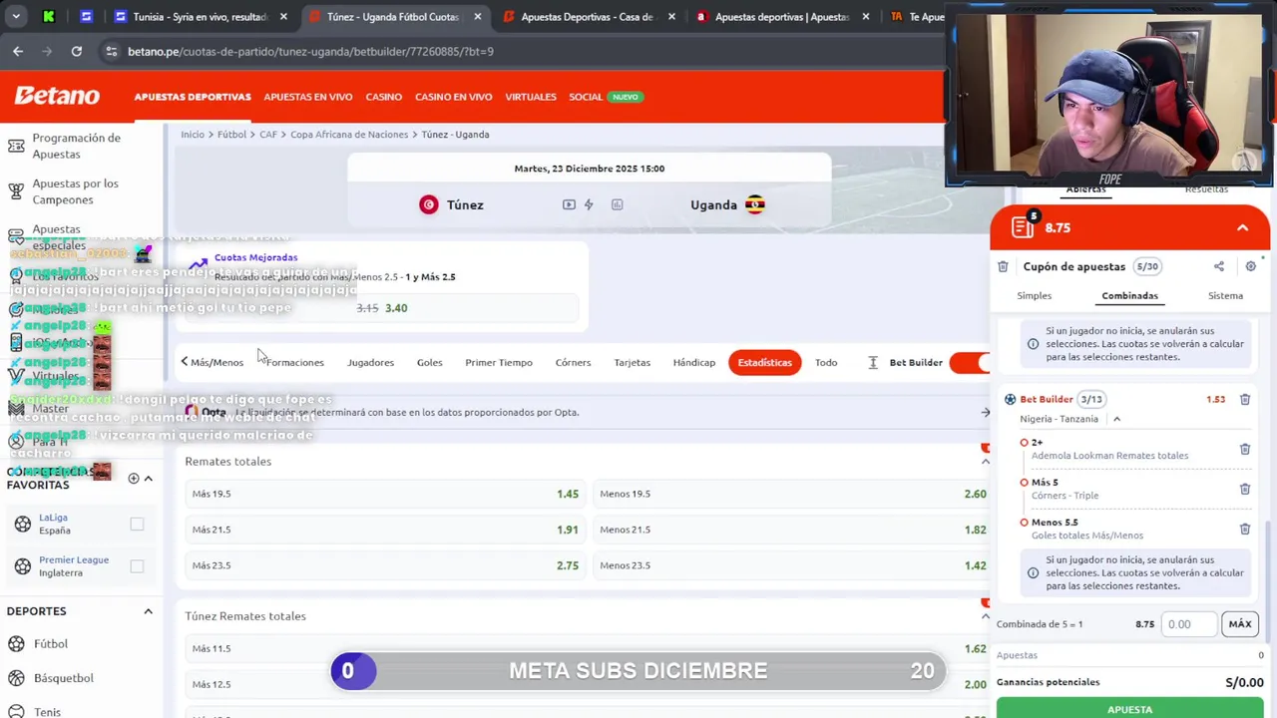Share the betting coupon
Viewport: 1277px width, 718px height.
click(x=1219, y=266)
